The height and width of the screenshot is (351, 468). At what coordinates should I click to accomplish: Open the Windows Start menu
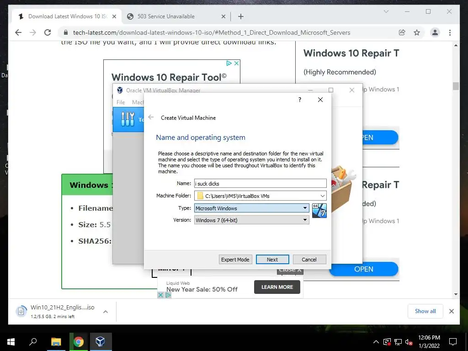[11, 342]
